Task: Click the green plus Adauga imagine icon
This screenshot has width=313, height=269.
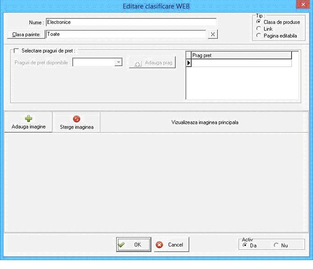Action: (x=28, y=119)
